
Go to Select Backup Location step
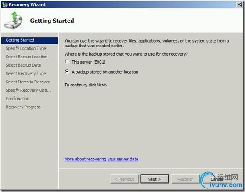(26, 57)
